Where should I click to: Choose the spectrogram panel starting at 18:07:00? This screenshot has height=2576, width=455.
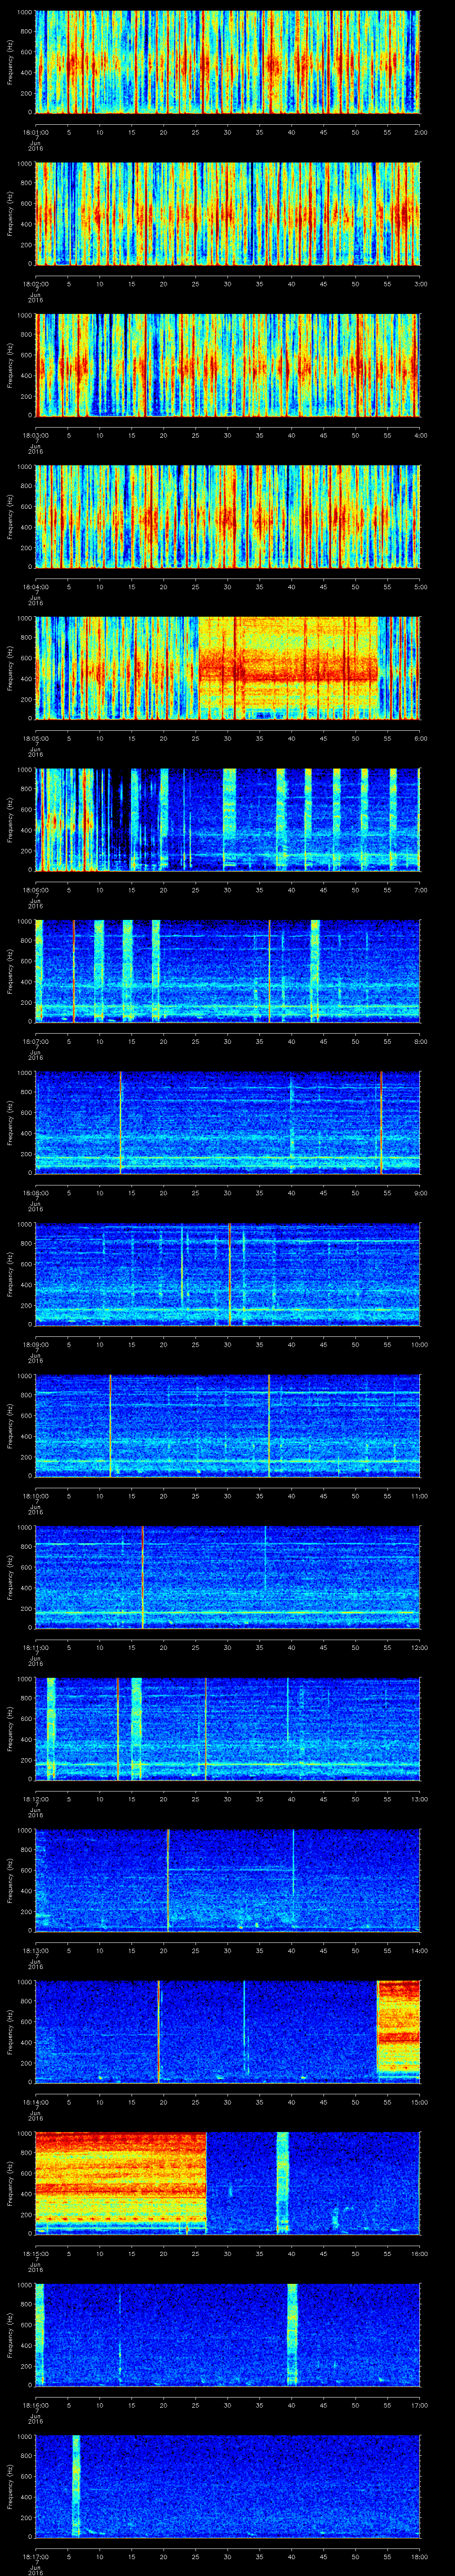(x=227, y=971)
